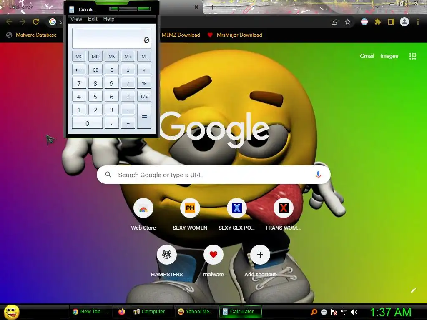Open Malware Database bookmark

pyautogui.click(x=32, y=35)
